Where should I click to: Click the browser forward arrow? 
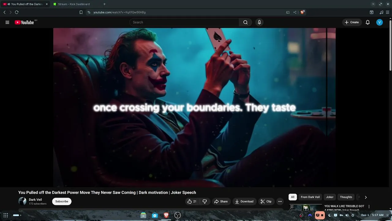pyautogui.click(x=10, y=12)
